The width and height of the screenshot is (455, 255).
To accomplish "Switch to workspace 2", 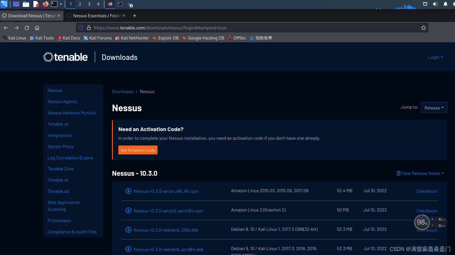I will point(80,4).
